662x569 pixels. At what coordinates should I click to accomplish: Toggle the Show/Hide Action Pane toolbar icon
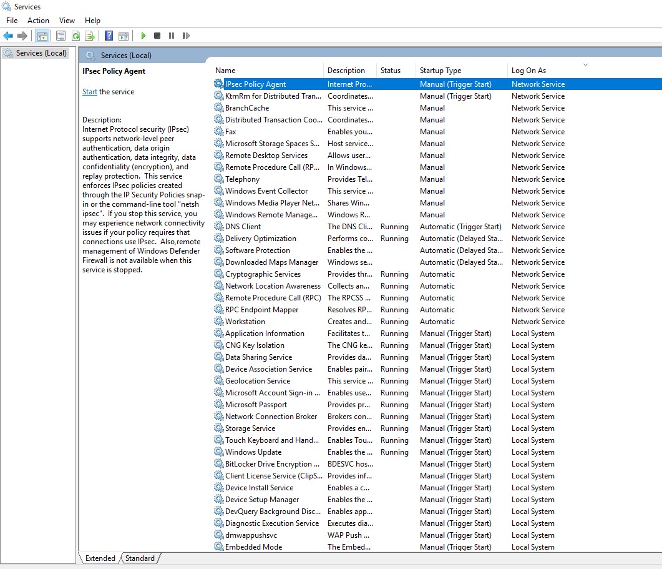pos(124,36)
